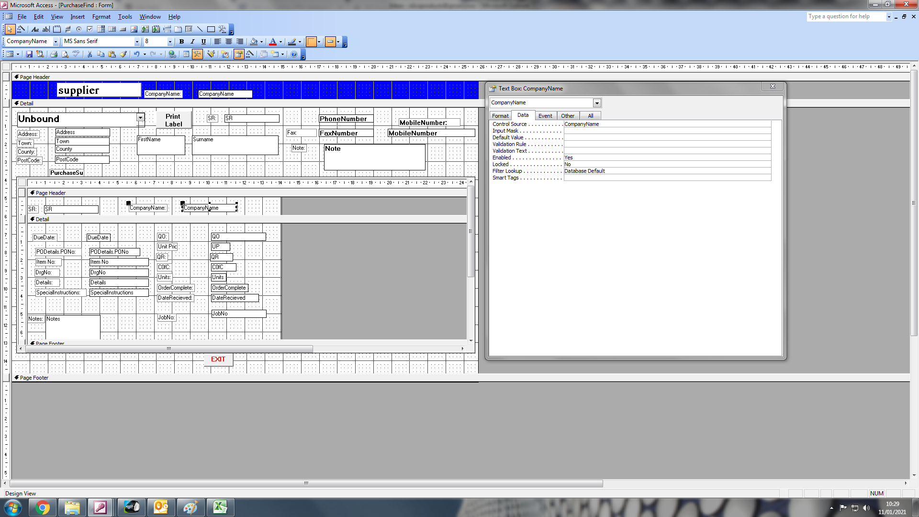
Task: Open the Insert menu
Action: (x=78, y=17)
